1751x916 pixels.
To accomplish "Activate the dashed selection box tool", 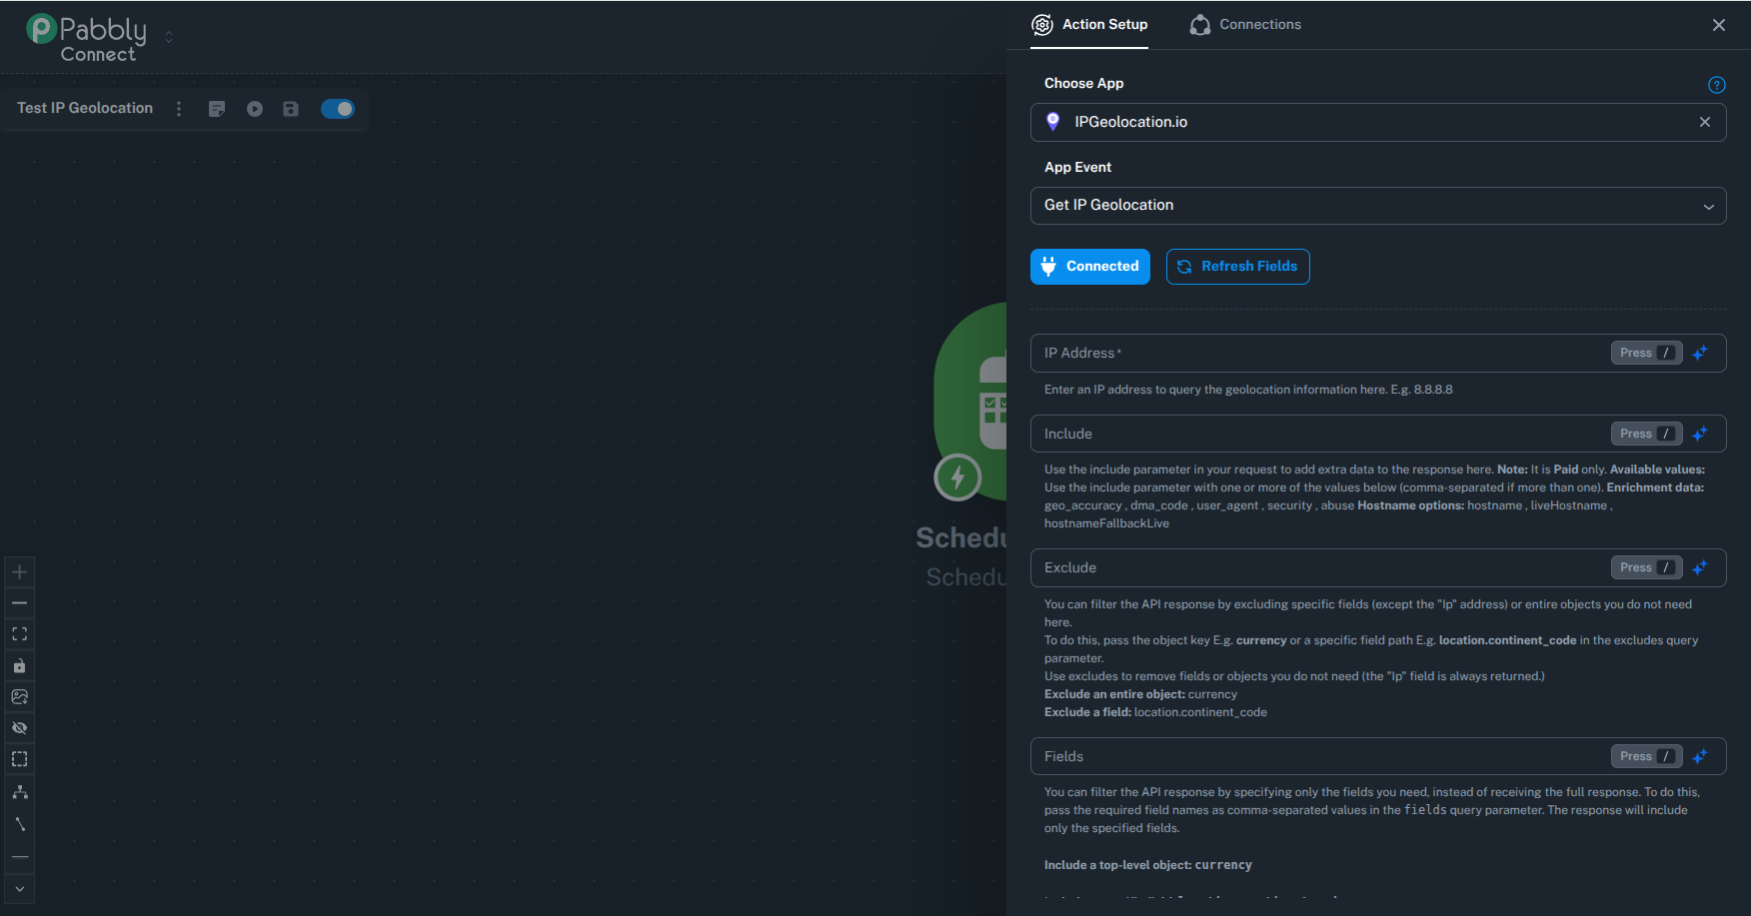I will [19, 759].
